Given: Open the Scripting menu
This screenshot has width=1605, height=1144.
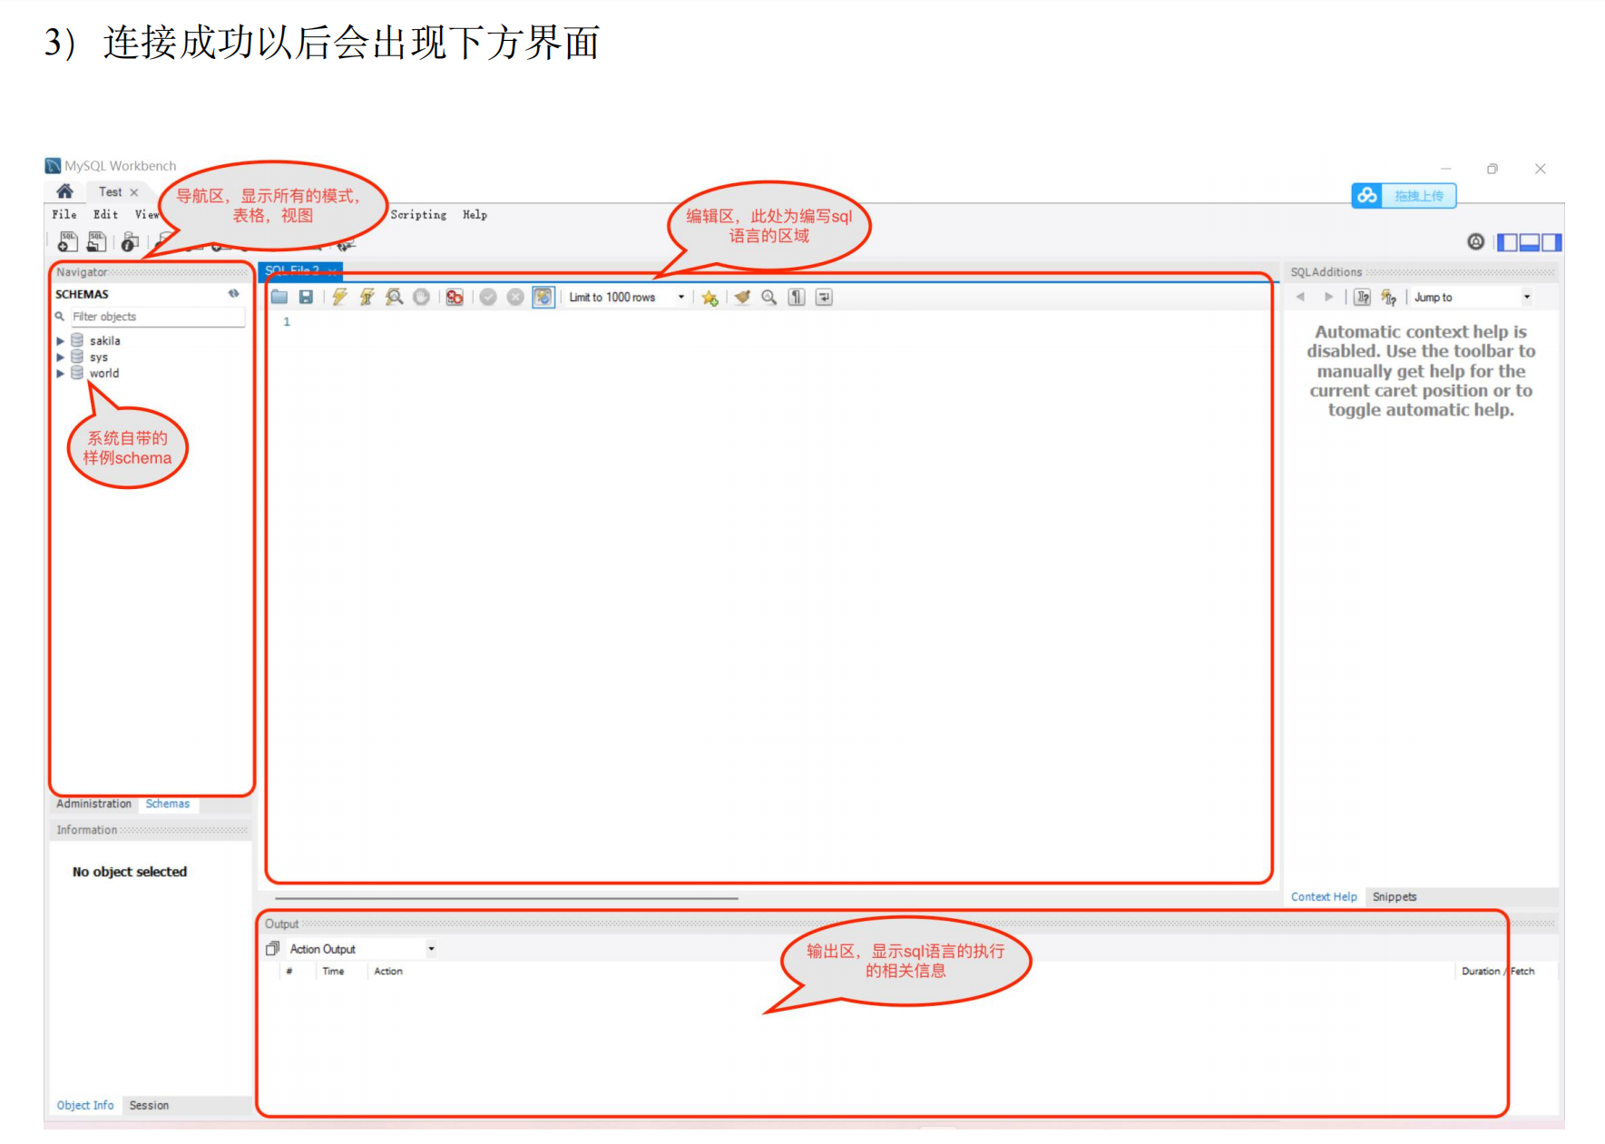Looking at the screenshot, I should [x=418, y=214].
